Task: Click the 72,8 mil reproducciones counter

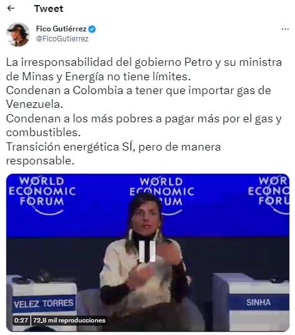Action: pyautogui.click(x=69, y=321)
